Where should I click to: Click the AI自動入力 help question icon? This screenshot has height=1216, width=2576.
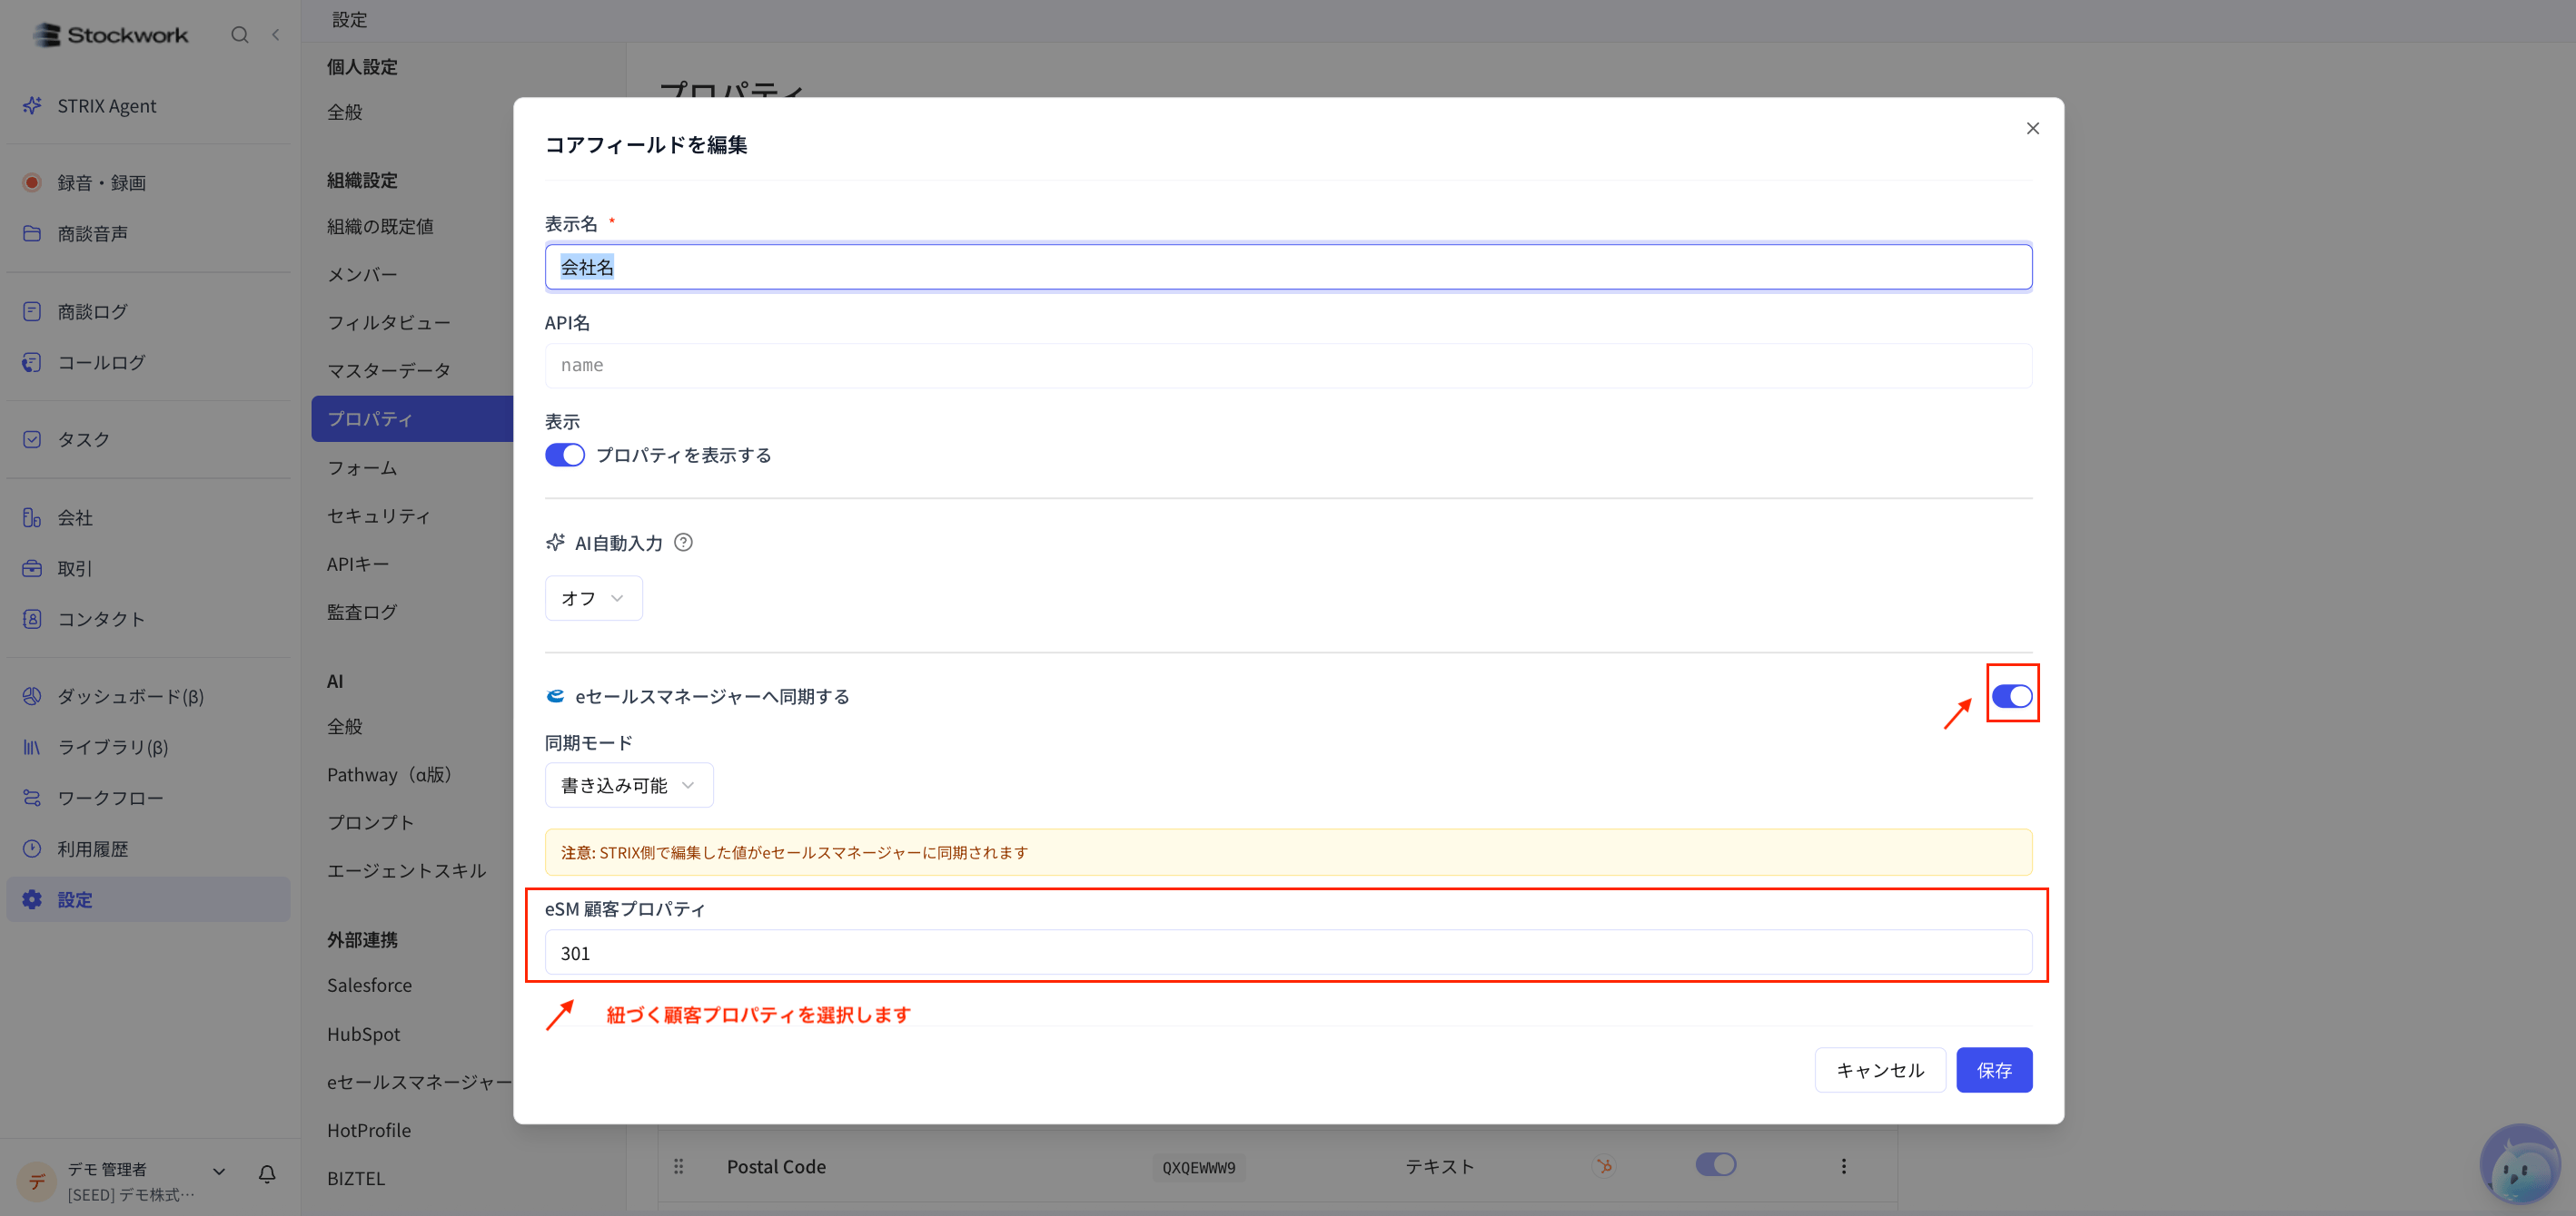(683, 543)
